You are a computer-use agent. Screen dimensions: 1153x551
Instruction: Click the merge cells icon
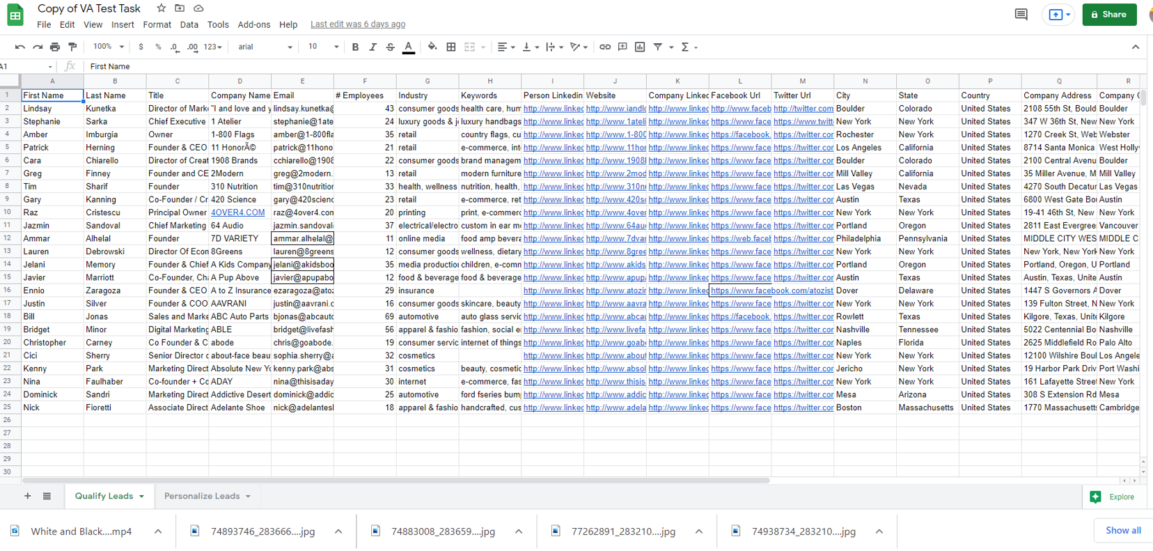[x=470, y=47]
